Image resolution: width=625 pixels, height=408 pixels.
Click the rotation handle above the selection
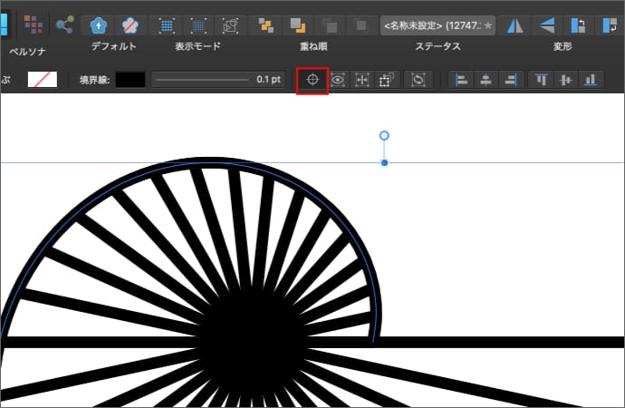click(x=384, y=136)
